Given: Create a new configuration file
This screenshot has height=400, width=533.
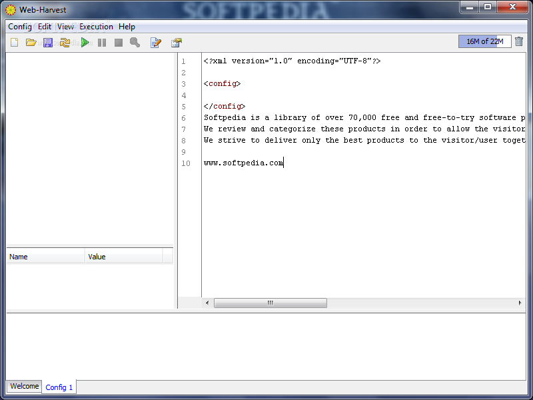Looking at the screenshot, I should [x=14, y=43].
